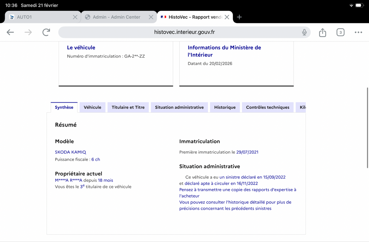Tap the browser back arrow
Viewport: 369px width, 242px height.
(10, 32)
